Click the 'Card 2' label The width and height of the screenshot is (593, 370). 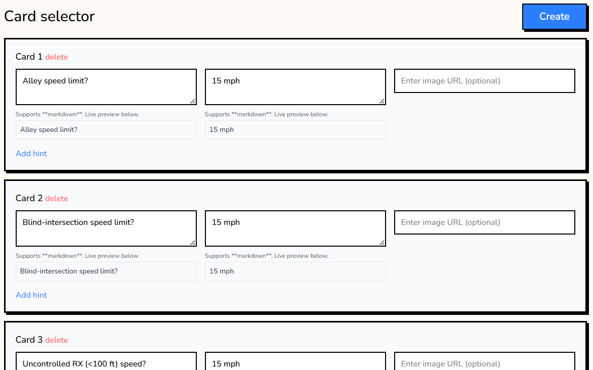29,199
